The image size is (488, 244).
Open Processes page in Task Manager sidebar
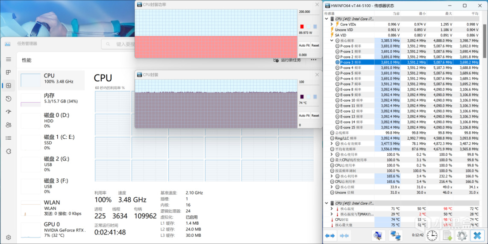pos(9,72)
